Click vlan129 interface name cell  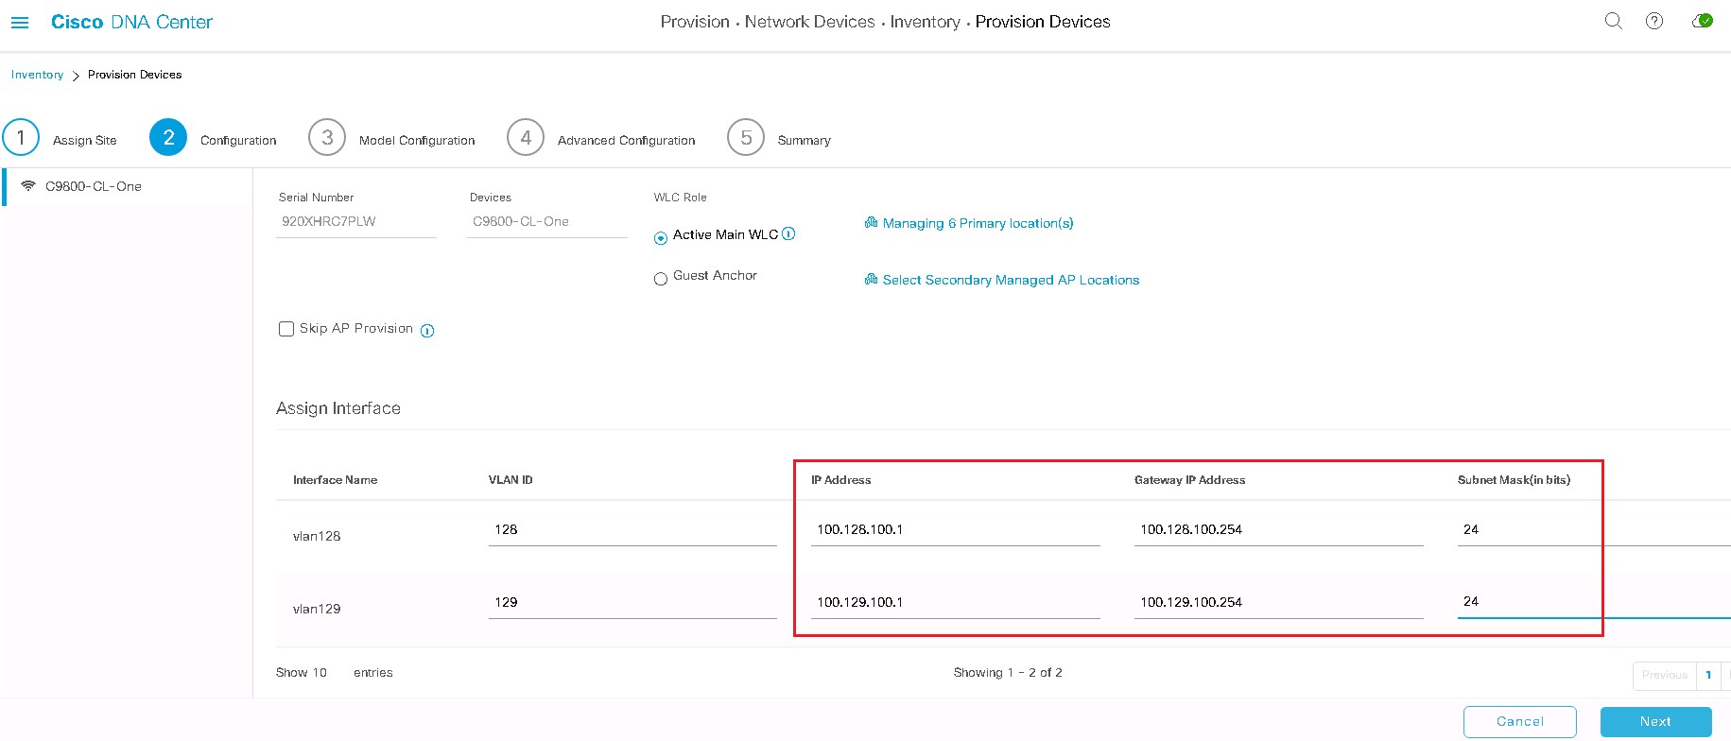pyautogui.click(x=317, y=609)
